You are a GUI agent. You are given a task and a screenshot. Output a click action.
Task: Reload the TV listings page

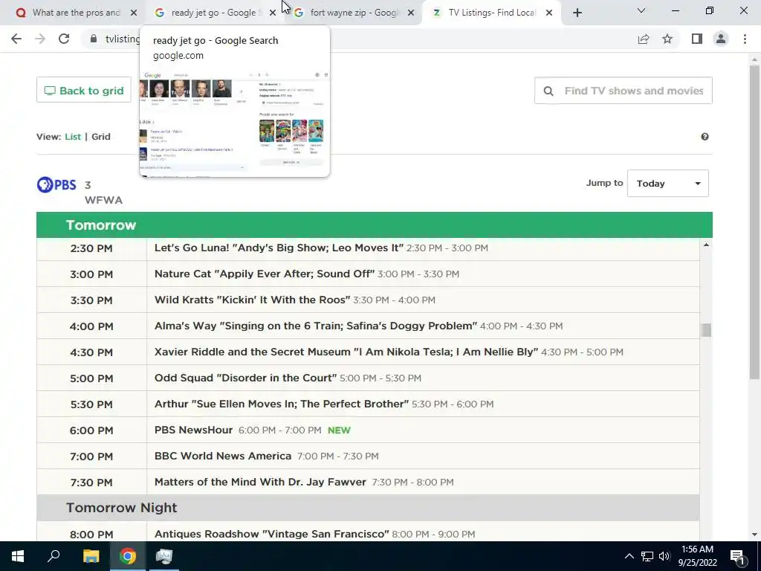[x=64, y=39]
